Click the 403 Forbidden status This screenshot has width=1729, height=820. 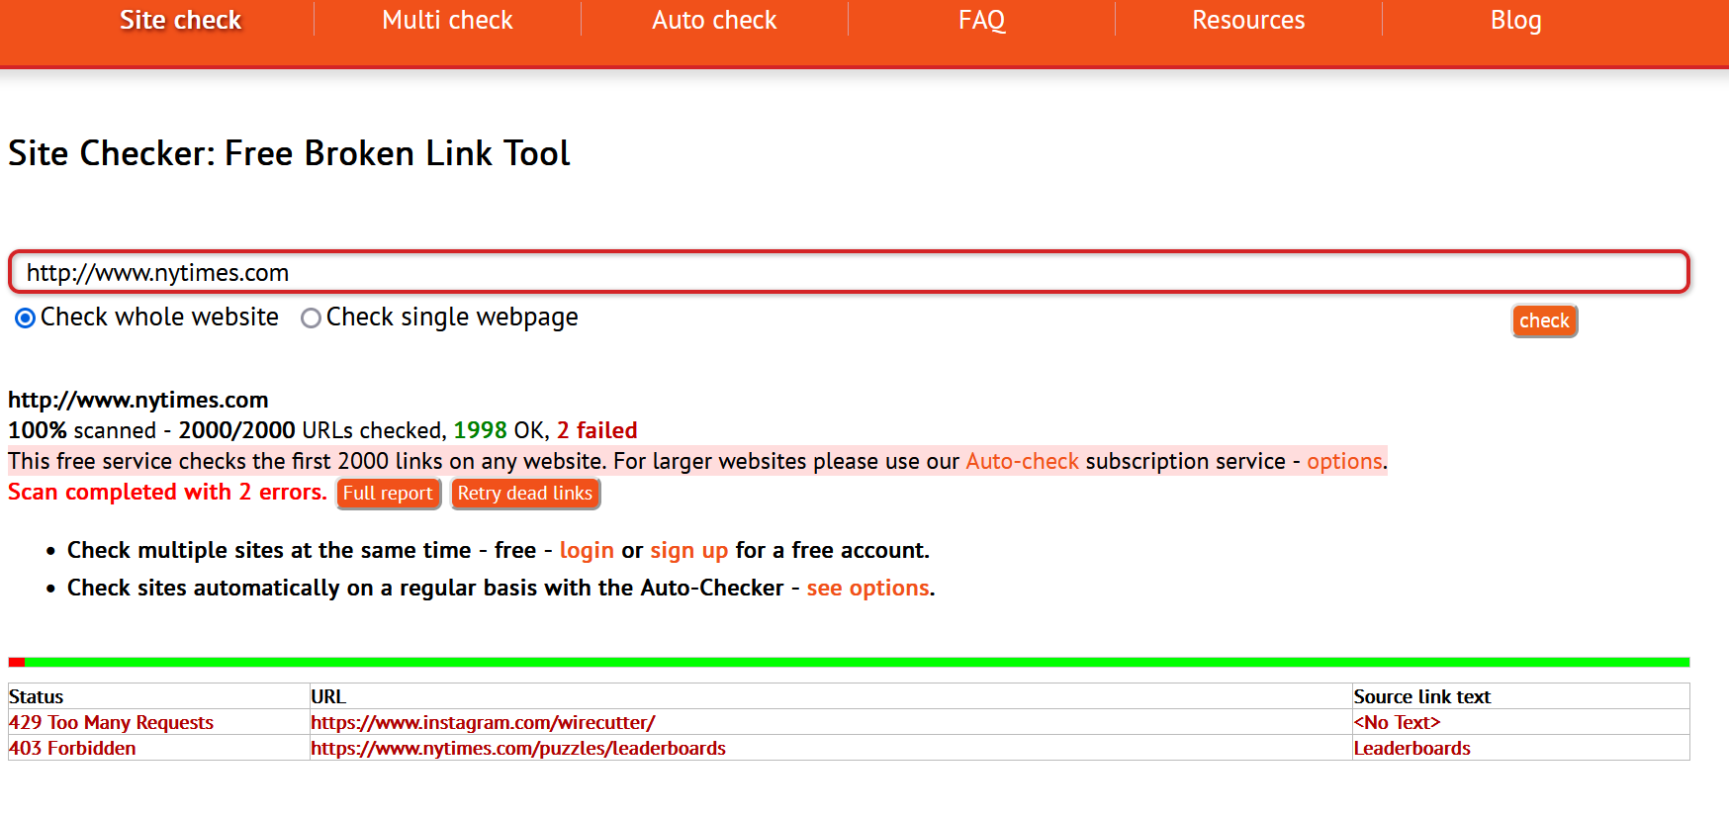[72, 748]
